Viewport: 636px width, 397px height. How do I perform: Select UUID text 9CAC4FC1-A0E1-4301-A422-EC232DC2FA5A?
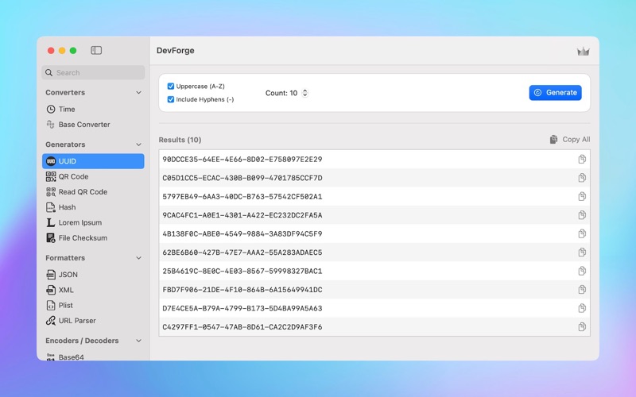pos(242,215)
